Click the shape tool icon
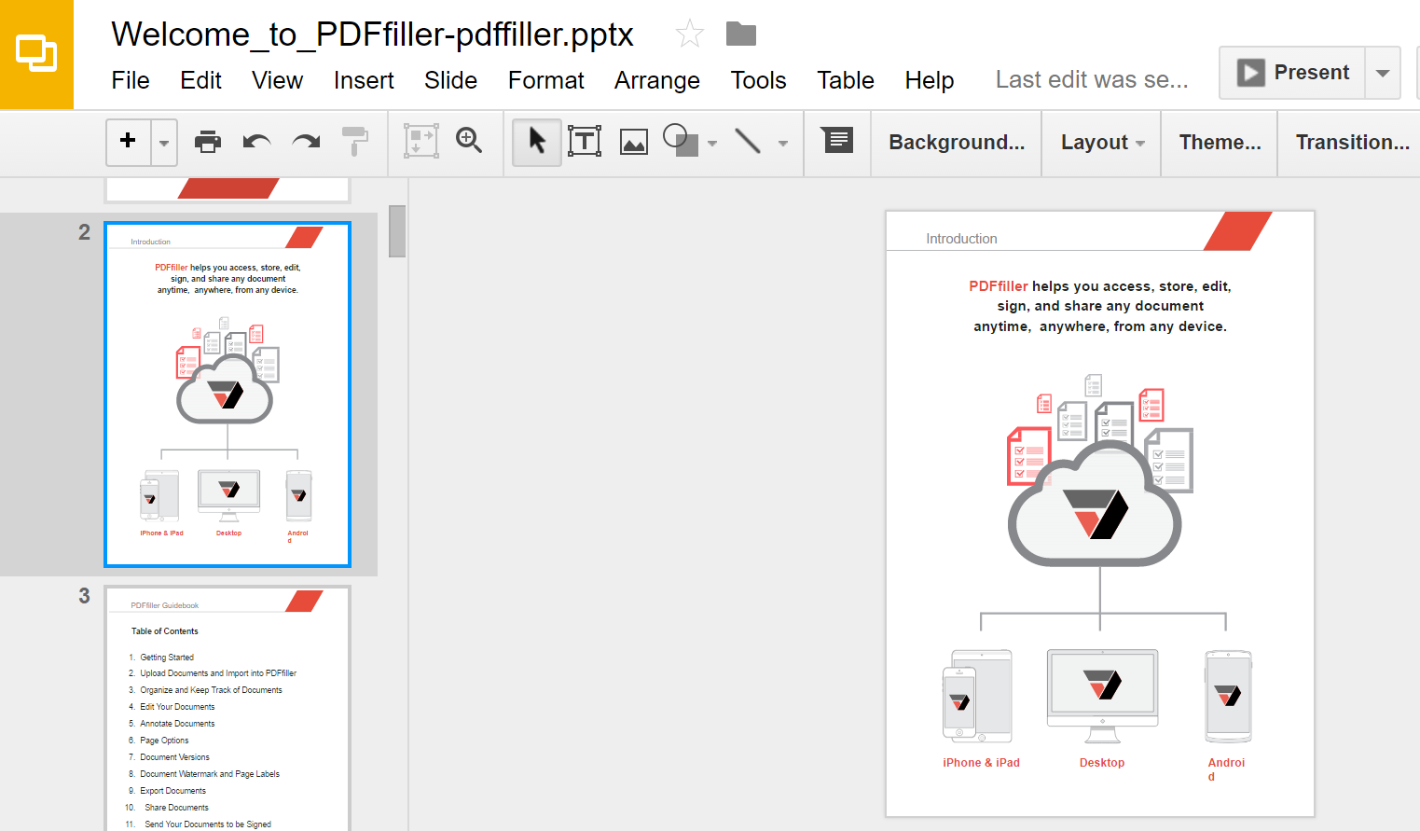Screen dimensions: 1420x831 (x=681, y=141)
